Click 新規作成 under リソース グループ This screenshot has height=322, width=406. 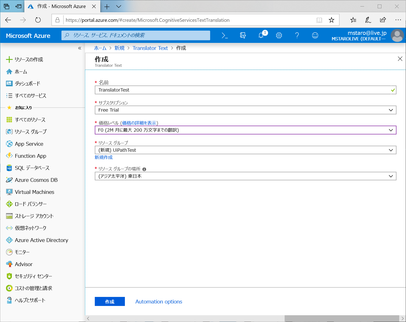103,157
